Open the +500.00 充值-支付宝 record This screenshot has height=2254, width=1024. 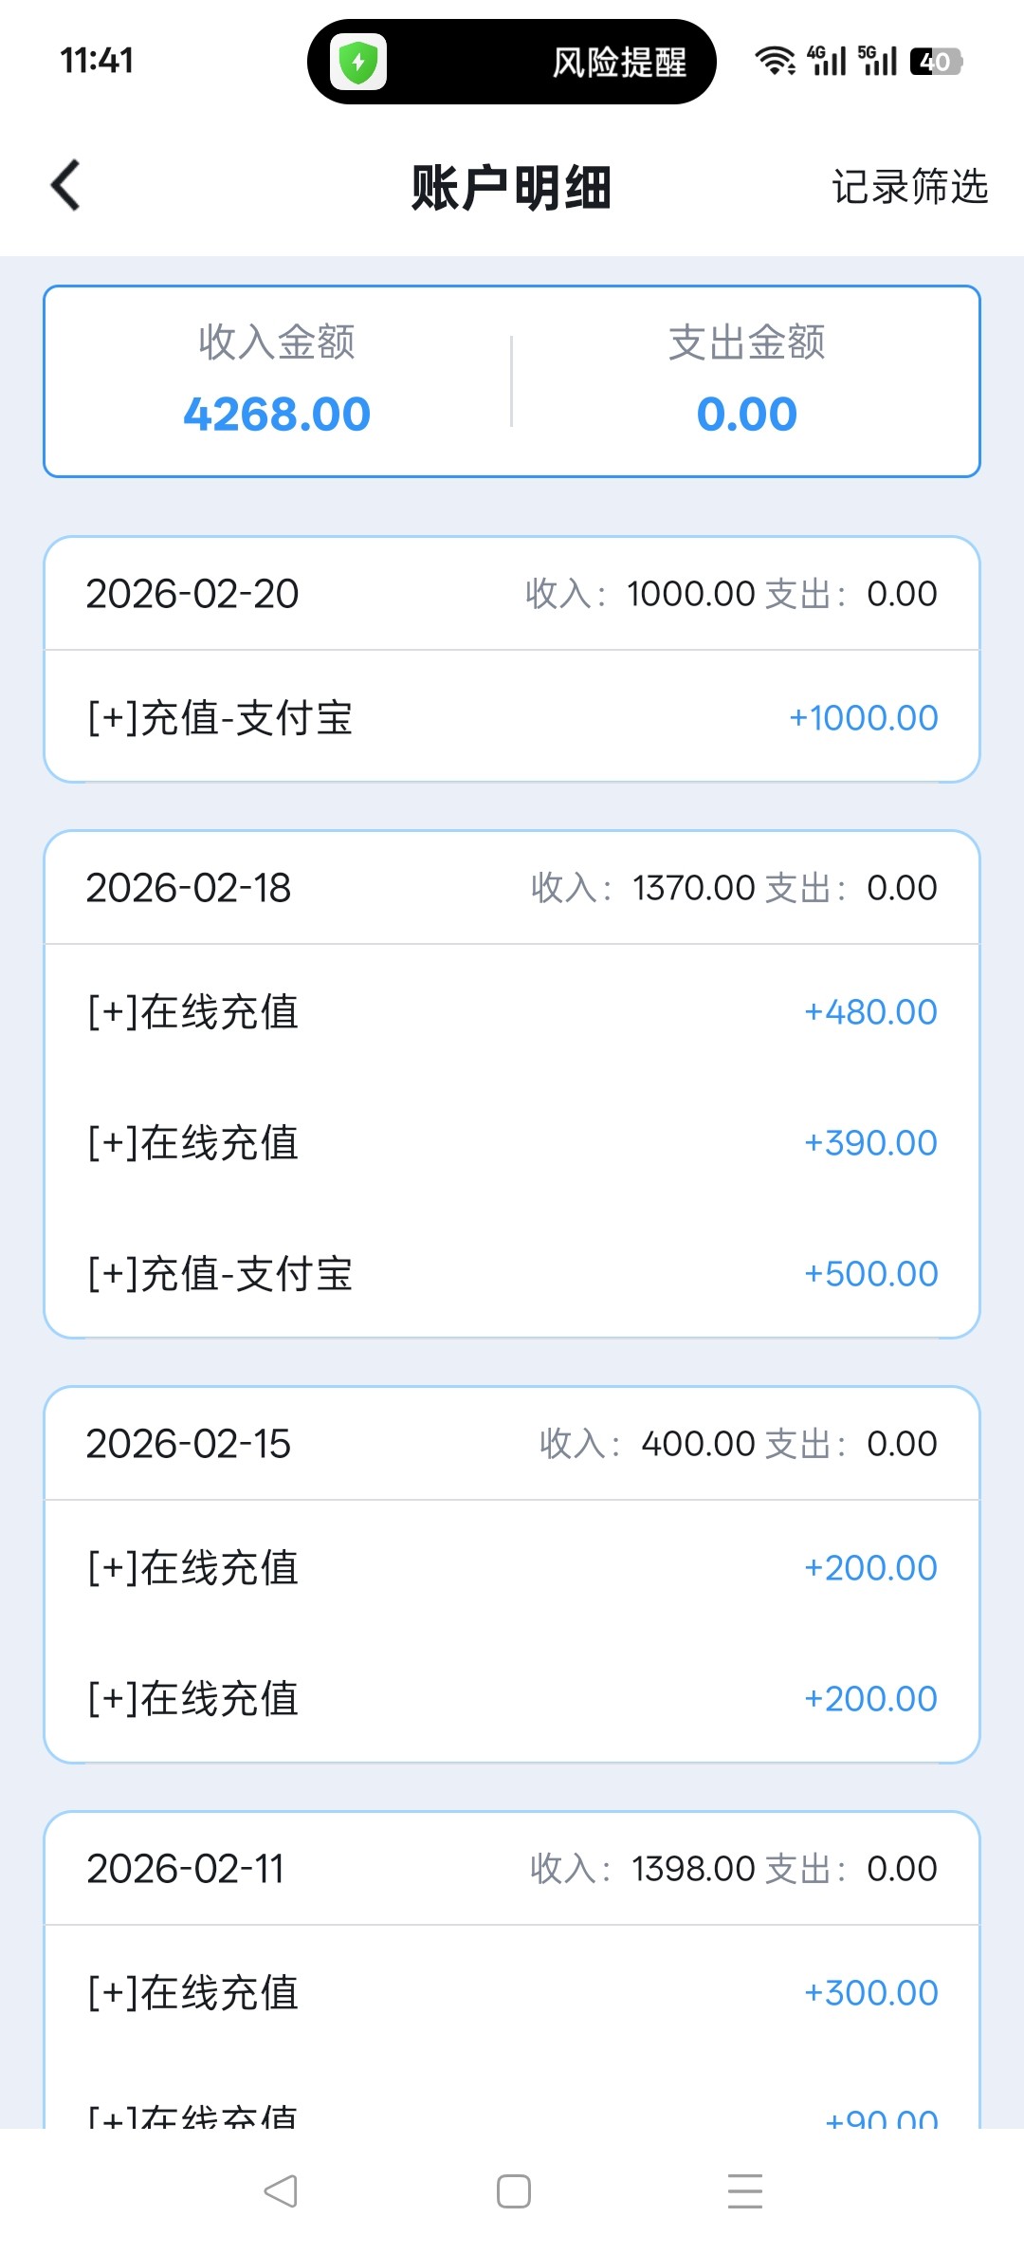[512, 1274]
